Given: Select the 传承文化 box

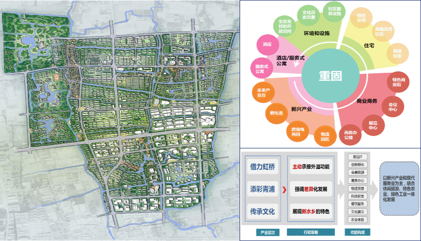Looking at the screenshot, I should click(262, 211).
